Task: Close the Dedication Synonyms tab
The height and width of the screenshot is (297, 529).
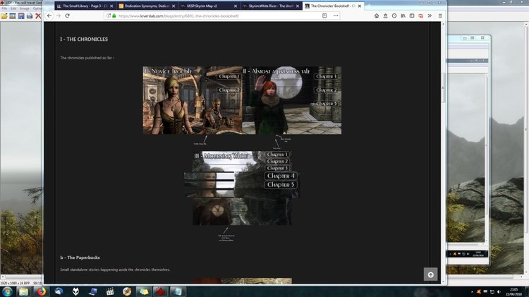Action: pos(174,6)
